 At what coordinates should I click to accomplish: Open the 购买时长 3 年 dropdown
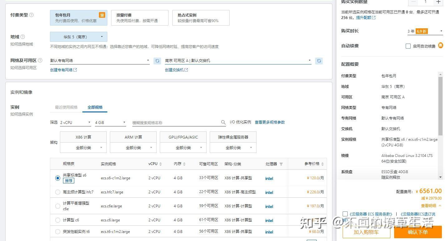click(x=425, y=31)
